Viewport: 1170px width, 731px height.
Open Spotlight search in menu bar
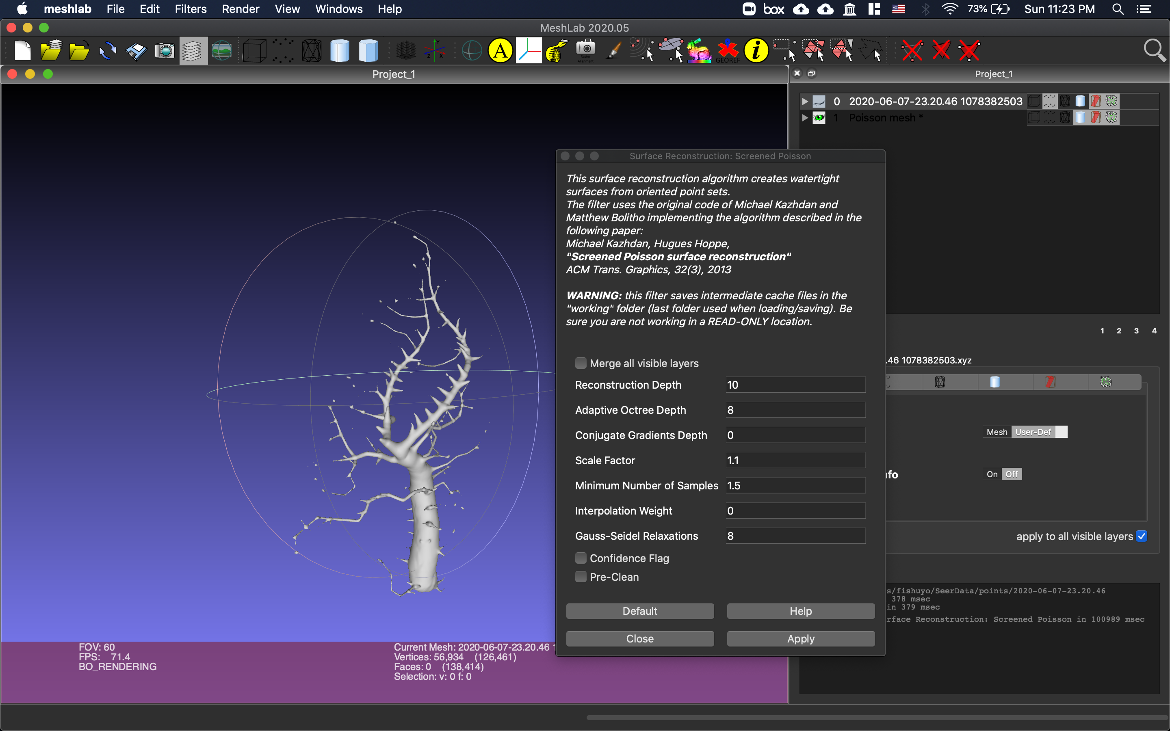[1118, 9]
